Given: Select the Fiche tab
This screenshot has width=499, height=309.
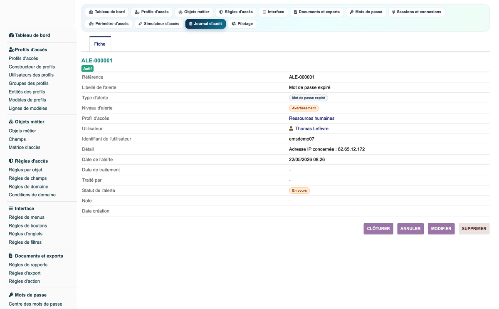Looking at the screenshot, I should point(100,44).
